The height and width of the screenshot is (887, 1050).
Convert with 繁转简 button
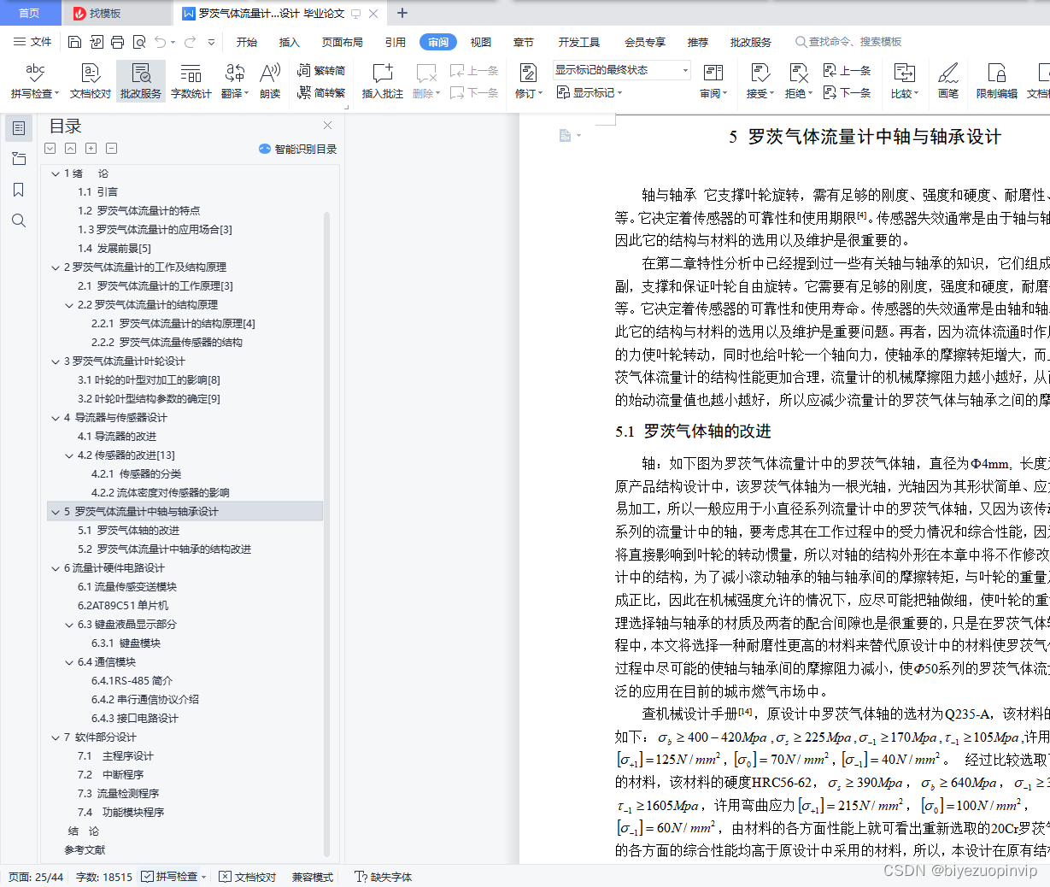pyautogui.click(x=321, y=70)
